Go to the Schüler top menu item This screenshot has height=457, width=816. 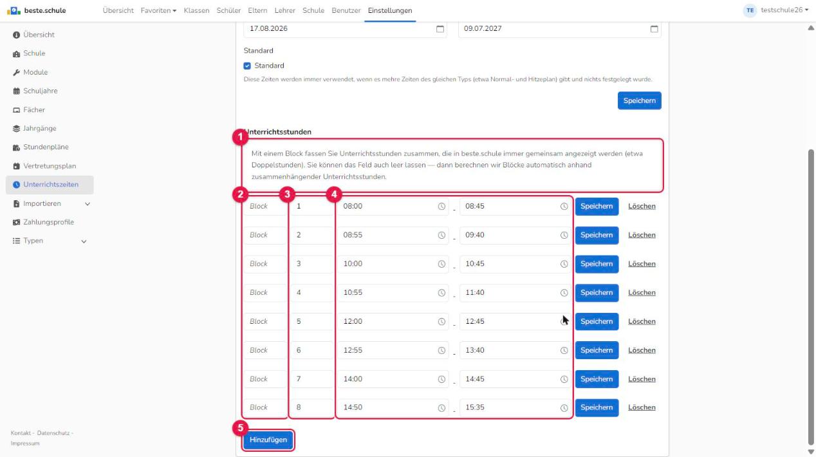(228, 10)
